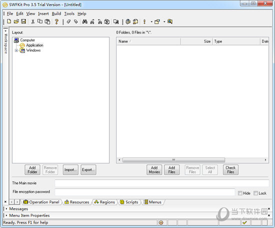This screenshot has height=228, width=275.
Task: Click the Add Folder button
Action: tap(32, 169)
